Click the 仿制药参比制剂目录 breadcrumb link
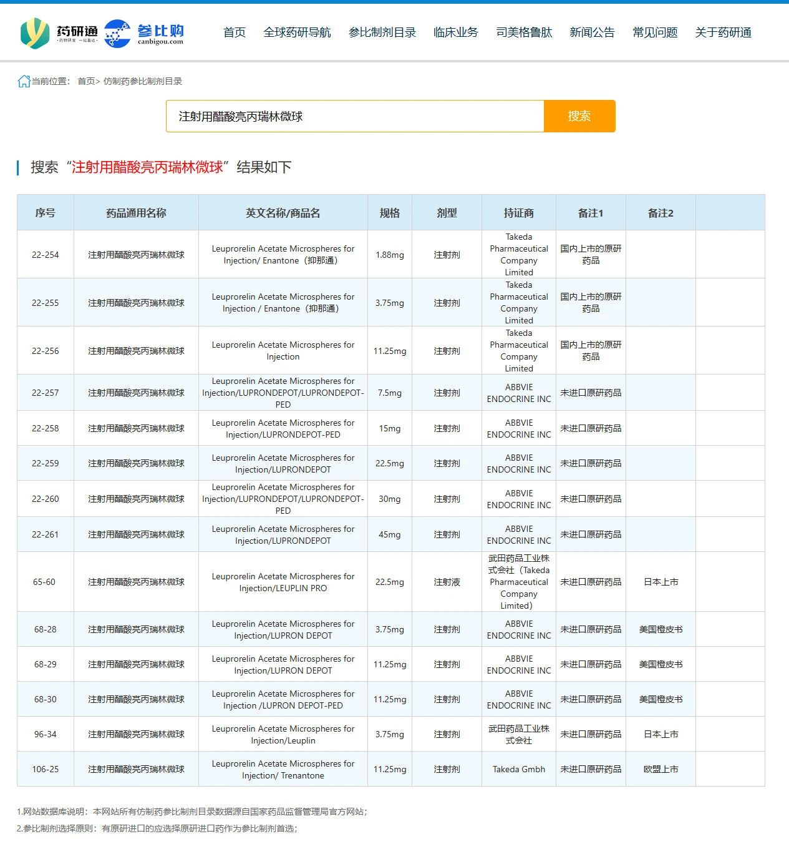The height and width of the screenshot is (844, 789). (143, 81)
